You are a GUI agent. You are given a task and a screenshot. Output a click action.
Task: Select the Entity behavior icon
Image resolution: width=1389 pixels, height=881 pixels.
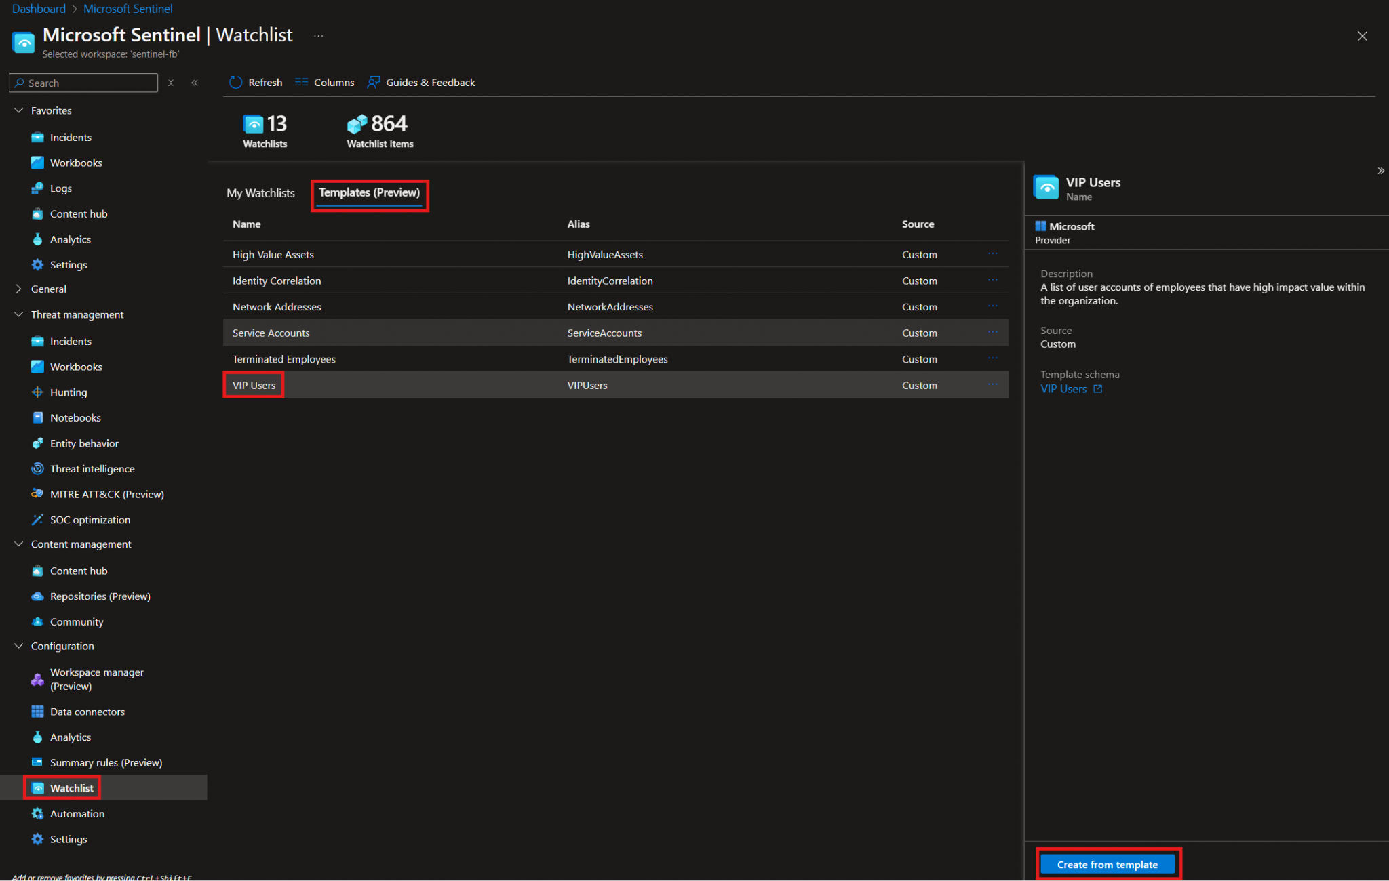tap(38, 443)
